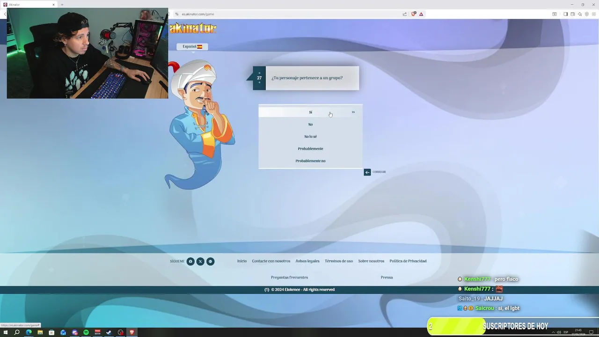Open the "Avisos legales" link
The image size is (599, 337).
(x=307, y=261)
